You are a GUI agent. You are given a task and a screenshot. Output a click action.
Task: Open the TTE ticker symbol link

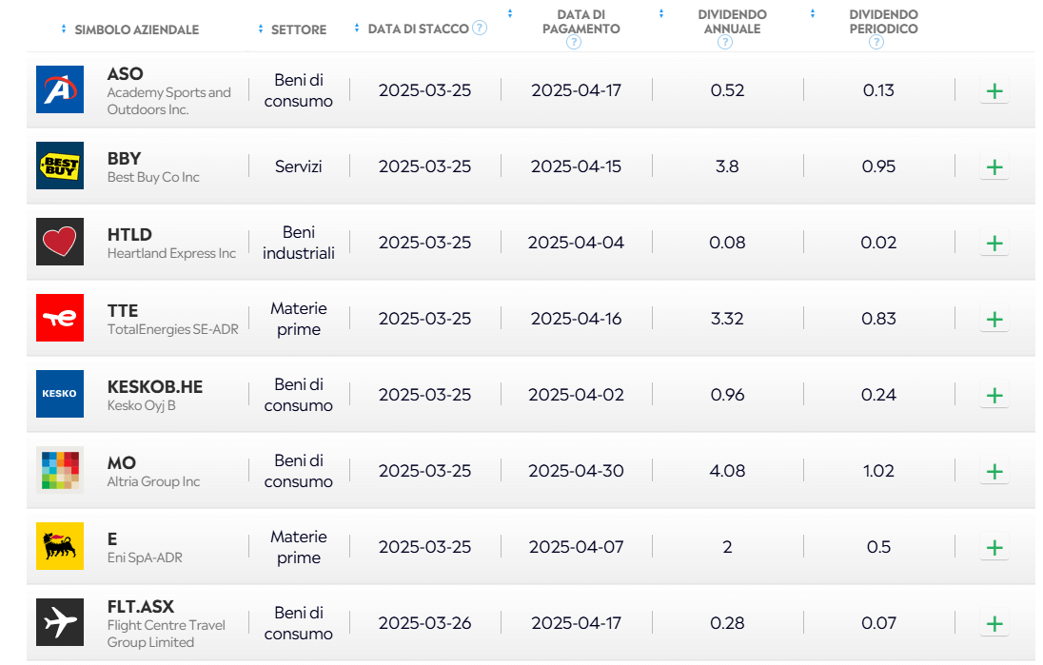click(x=123, y=311)
